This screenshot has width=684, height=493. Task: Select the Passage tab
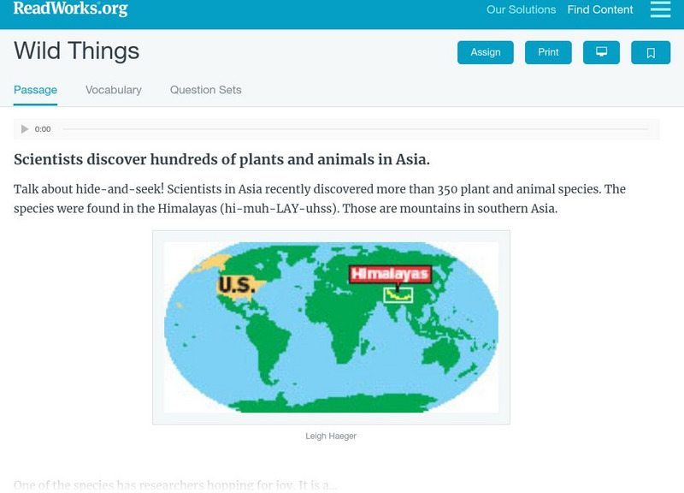[x=35, y=90]
